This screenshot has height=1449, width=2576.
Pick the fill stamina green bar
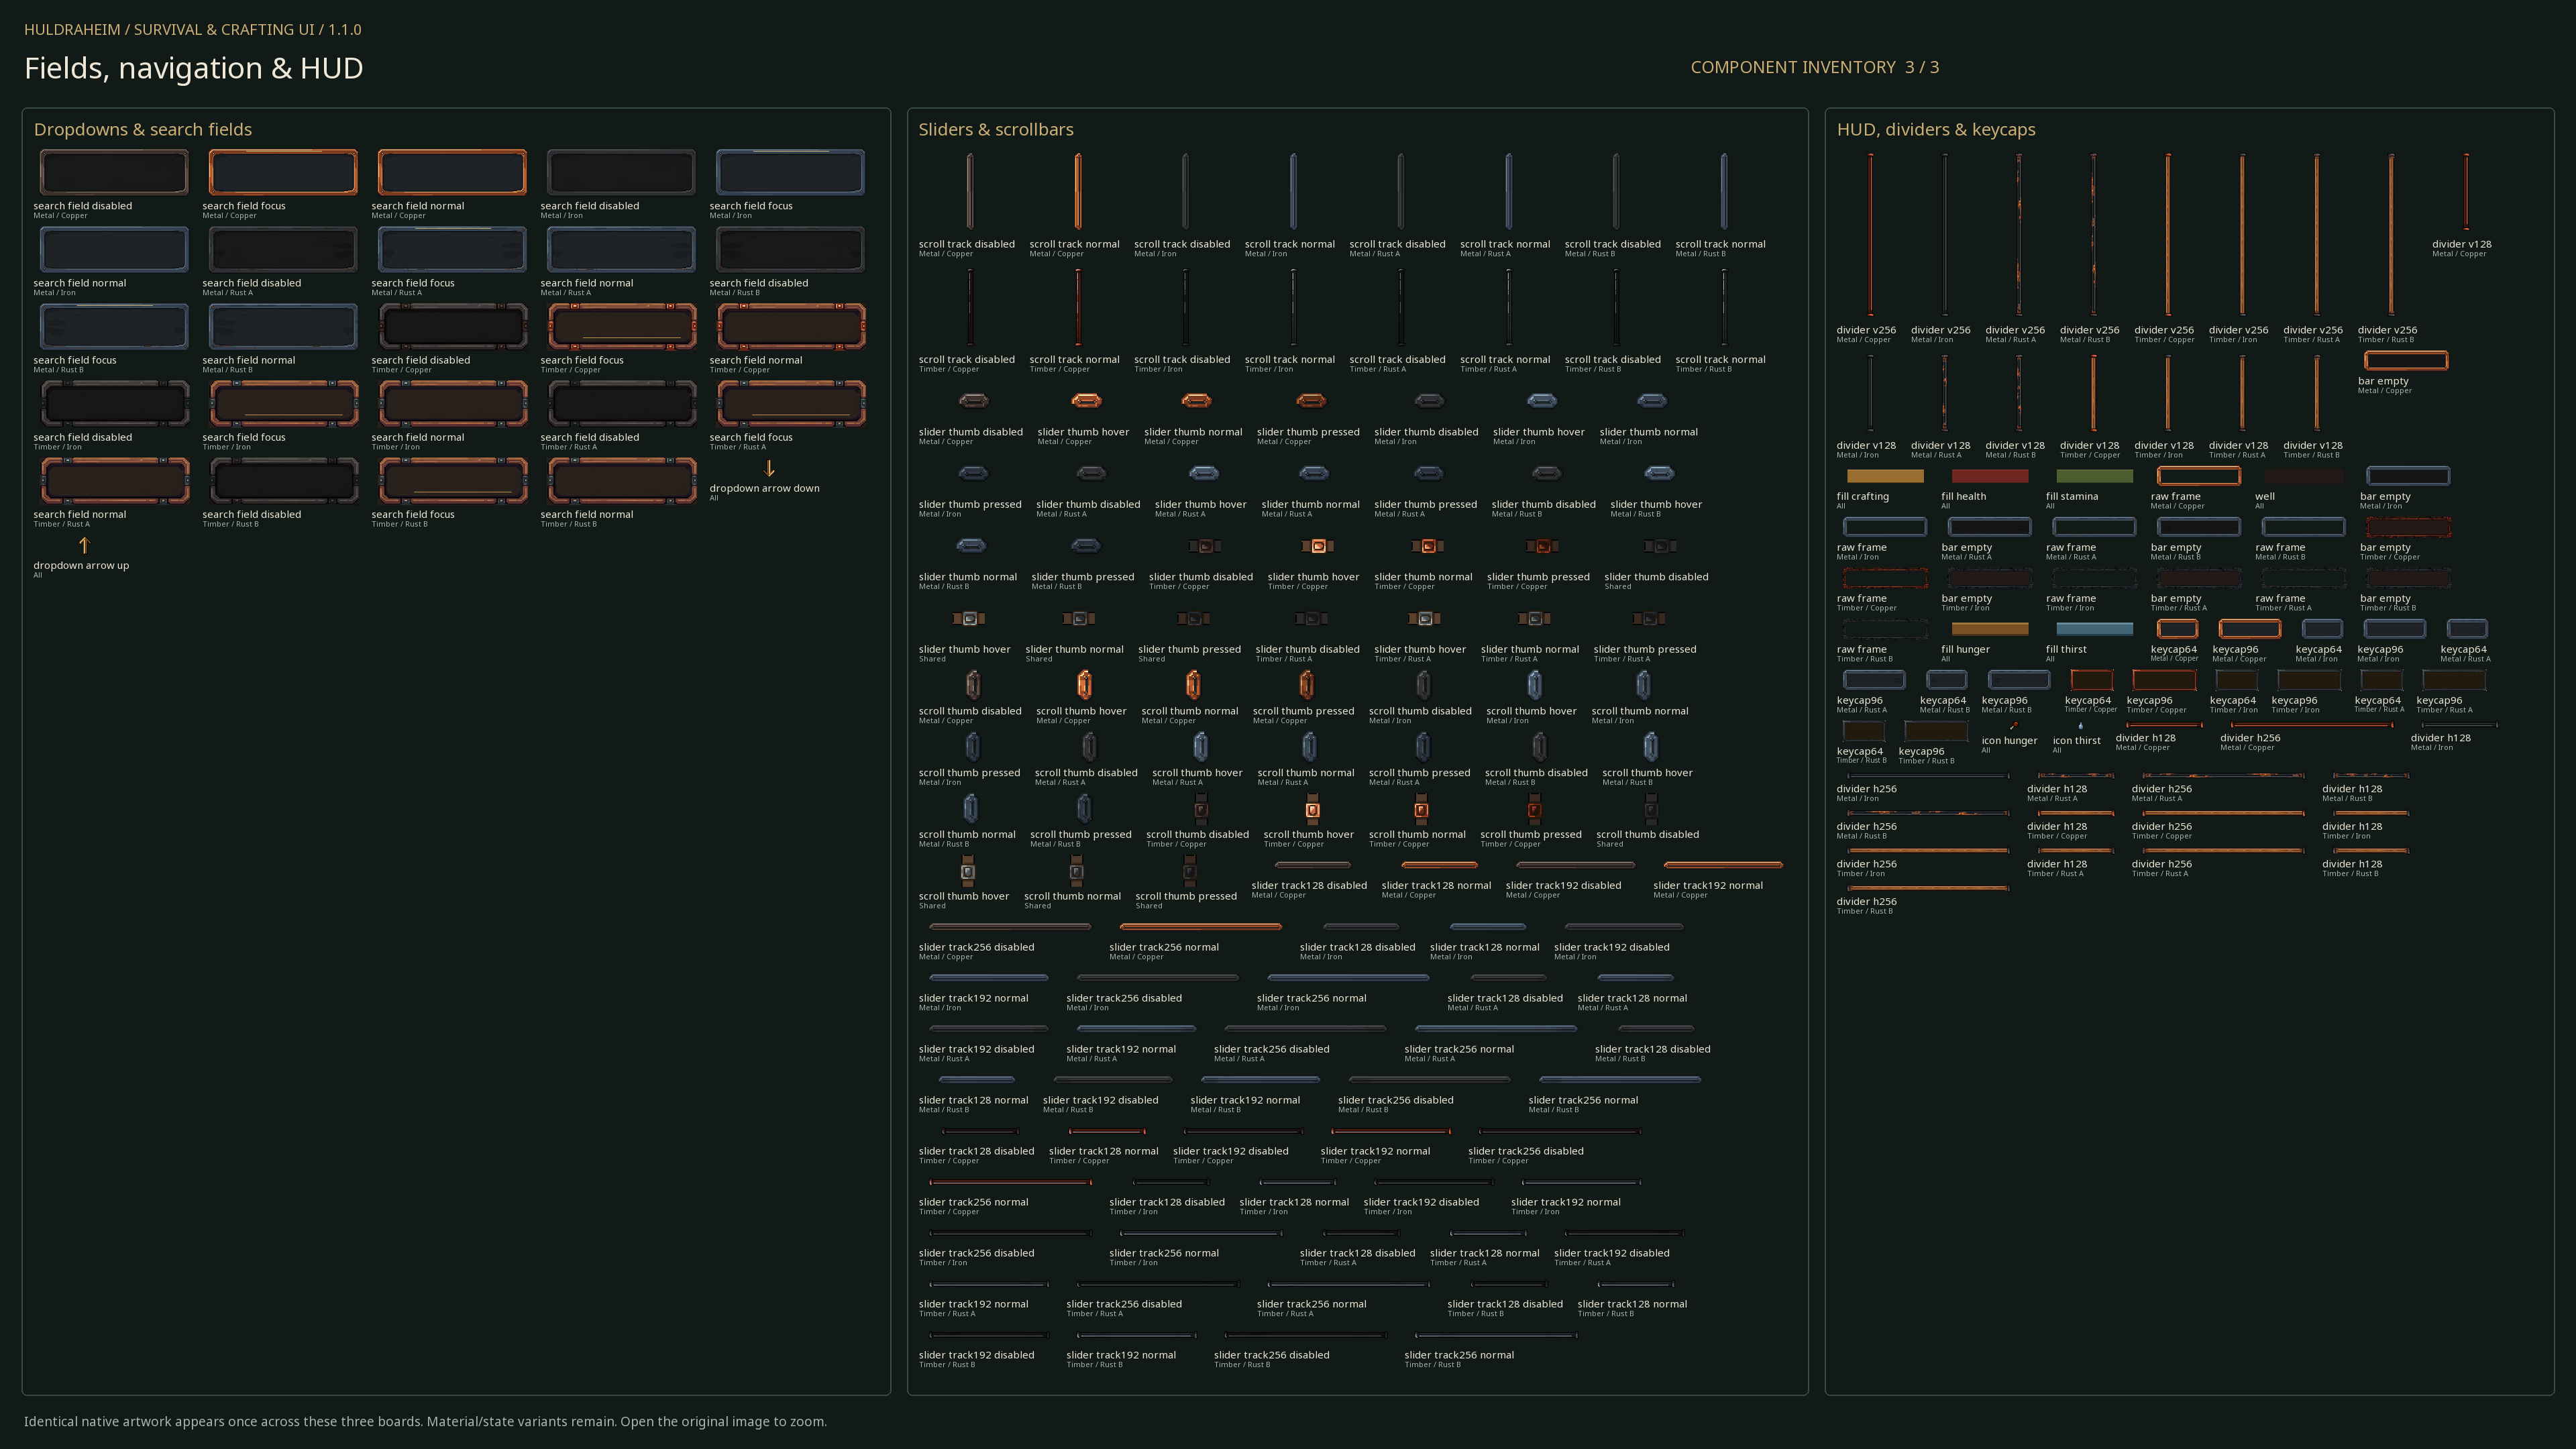tap(2094, 476)
